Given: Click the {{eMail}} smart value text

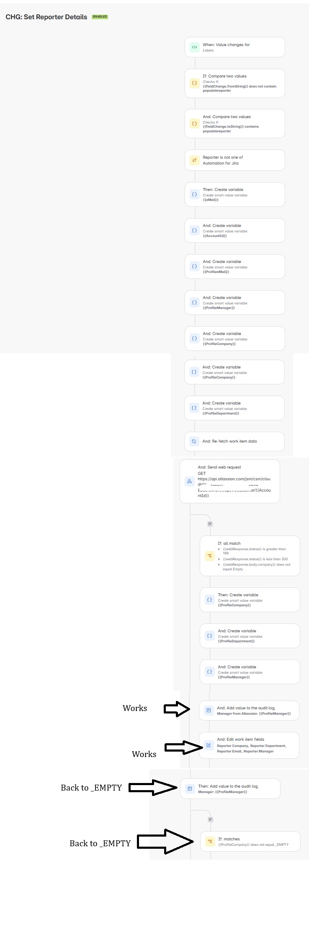Looking at the screenshot, I should click(x=211, y=200).
